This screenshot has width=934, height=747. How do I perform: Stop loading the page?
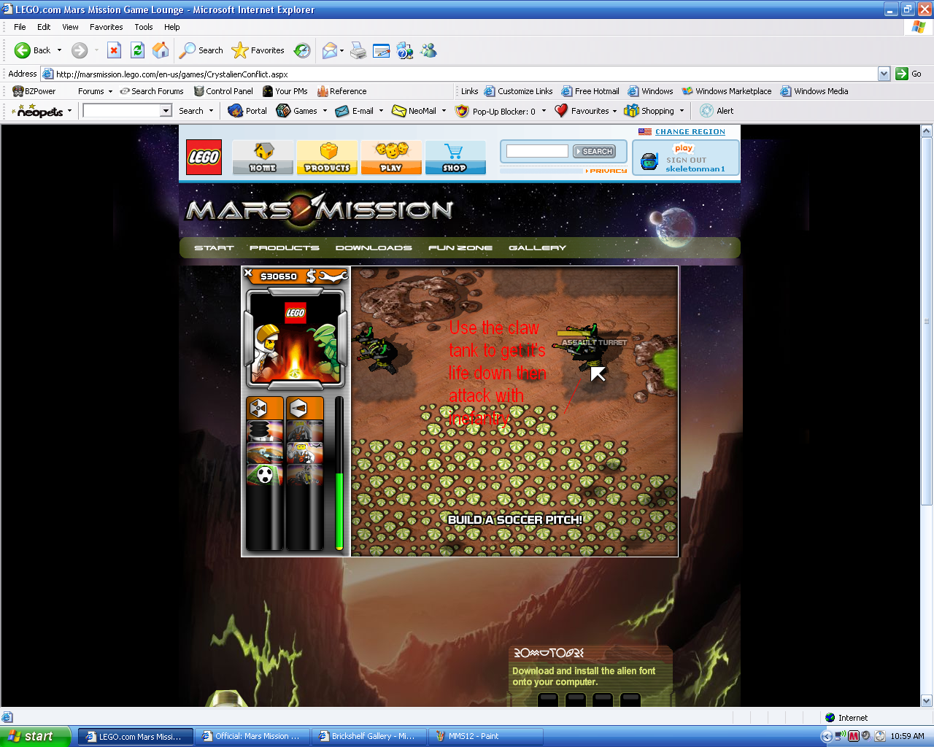pyautogui.click(x=114, y=50)
